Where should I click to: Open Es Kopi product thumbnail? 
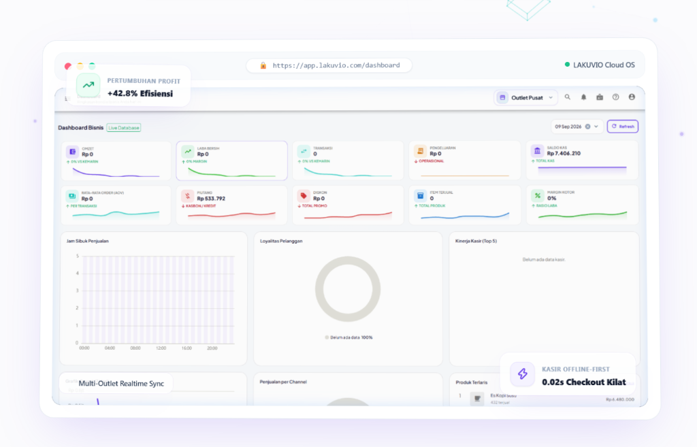[477, 399]
